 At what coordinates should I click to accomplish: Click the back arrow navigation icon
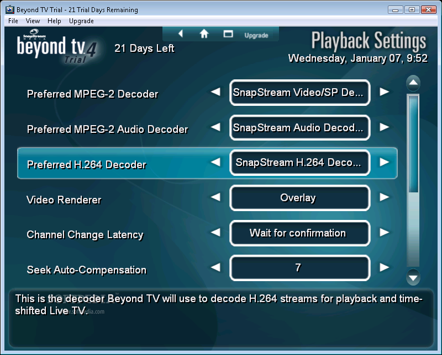point(181,34)
